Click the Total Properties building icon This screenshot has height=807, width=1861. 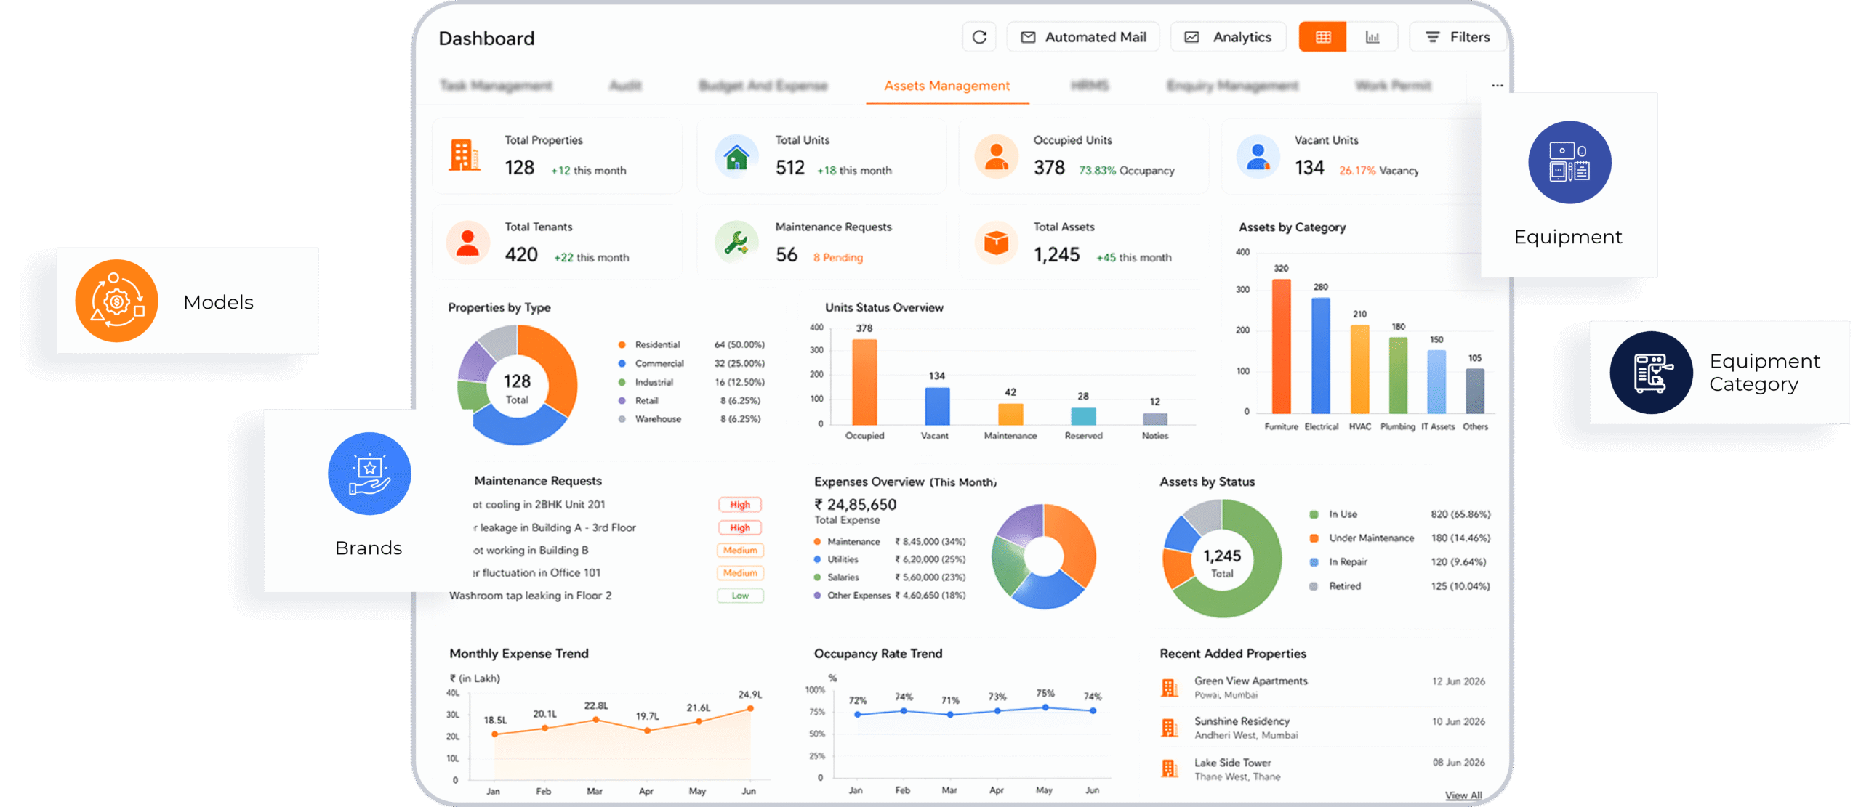coord(465,155)
